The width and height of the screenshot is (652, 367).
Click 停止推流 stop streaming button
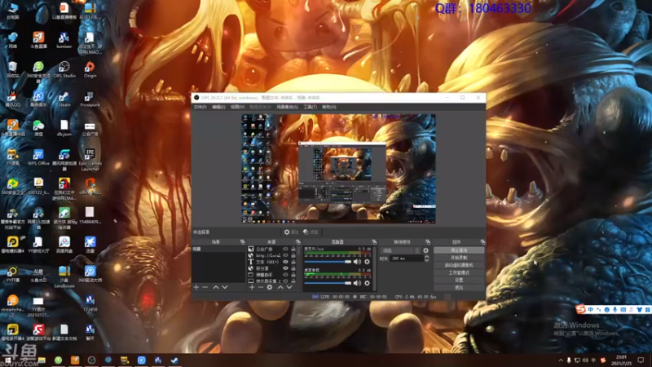459,250
